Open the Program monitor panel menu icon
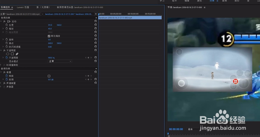The image size is (260, 137). 204,7
